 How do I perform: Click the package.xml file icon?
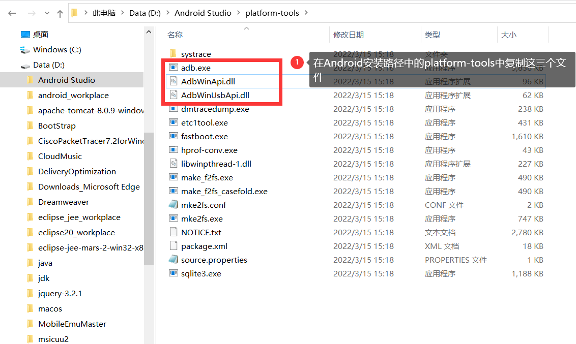coord(174,246)
